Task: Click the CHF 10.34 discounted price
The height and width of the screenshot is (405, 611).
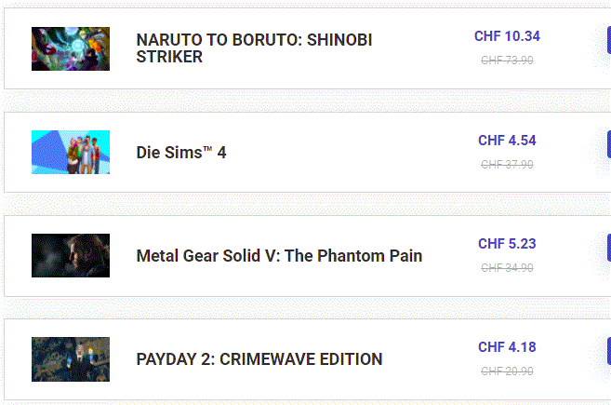Action: [x=507, y=36]
